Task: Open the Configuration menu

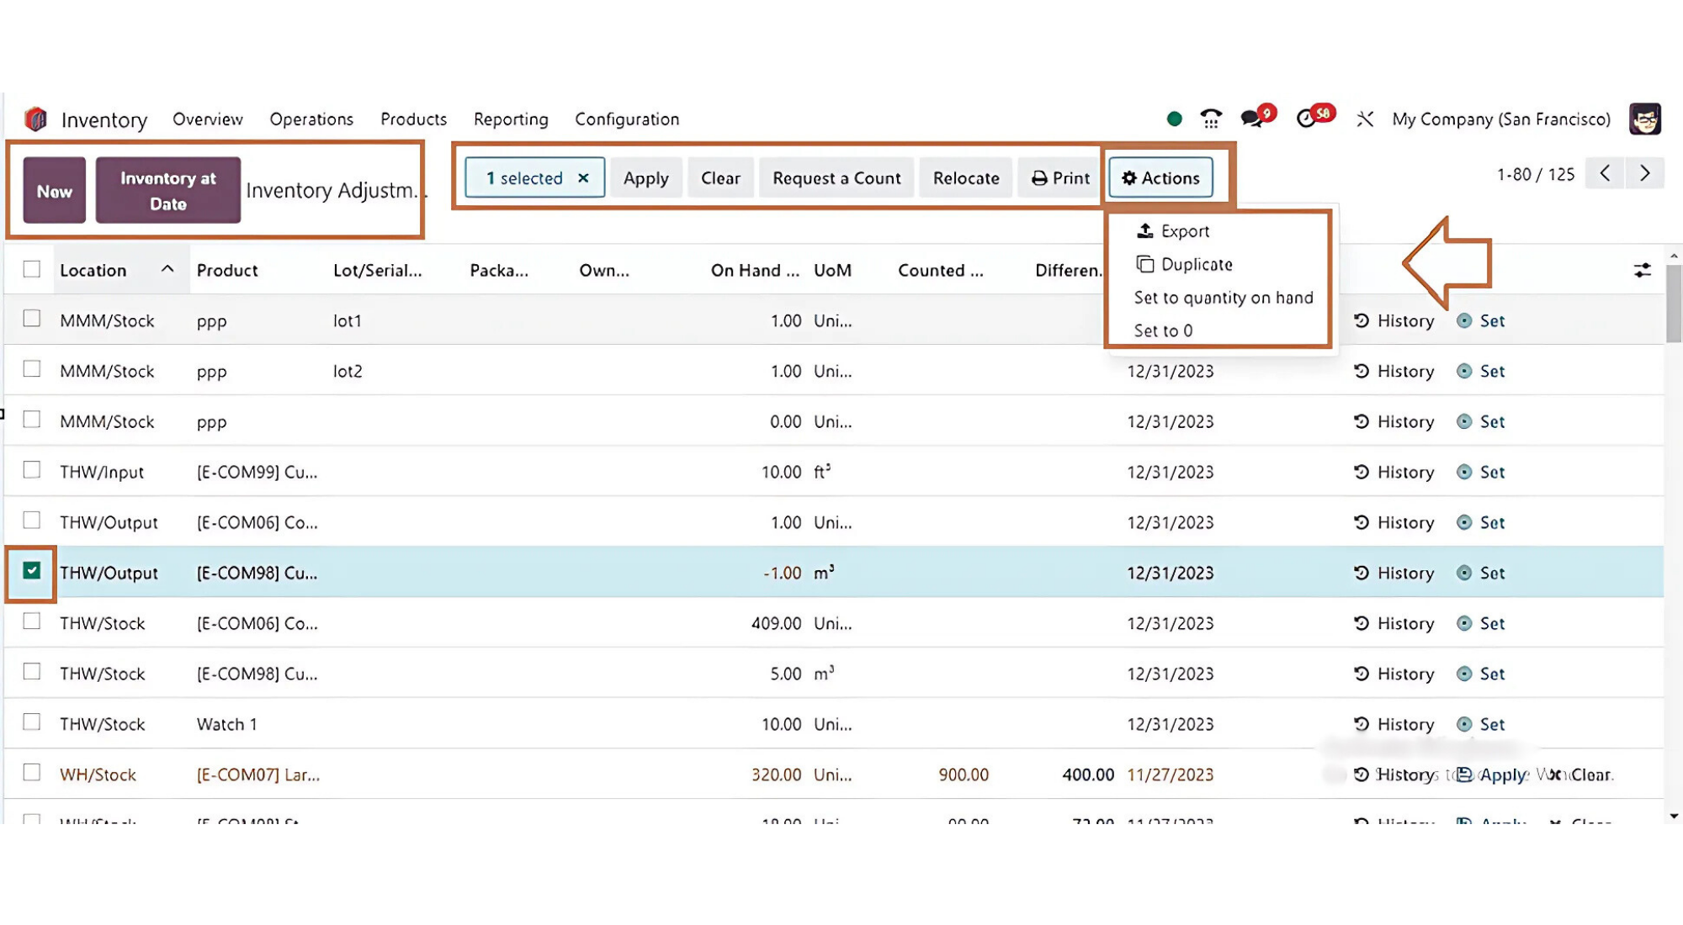Action: pos(627,119)
